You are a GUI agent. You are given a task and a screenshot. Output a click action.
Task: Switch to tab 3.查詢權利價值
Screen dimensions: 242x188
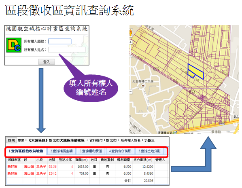91,151
